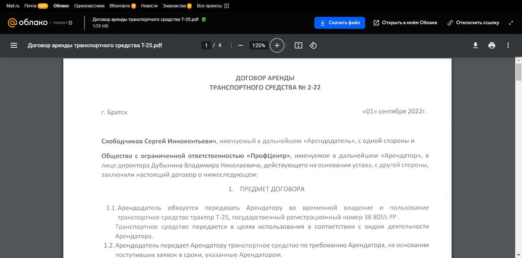
Task: Click Отключить ссылку link
Action: 473,23
